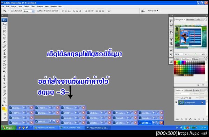Switch to the Histogram tab

tap(190, 19)
